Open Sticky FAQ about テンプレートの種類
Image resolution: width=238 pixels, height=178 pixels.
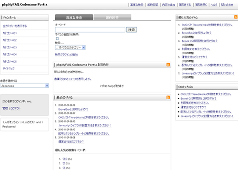click(x=206, y=112)
